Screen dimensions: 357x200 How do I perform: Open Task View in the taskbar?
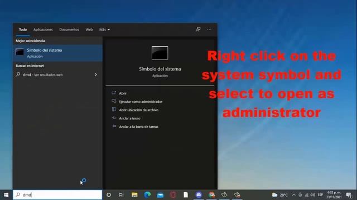pyautogui.click(x=121, y=195)
